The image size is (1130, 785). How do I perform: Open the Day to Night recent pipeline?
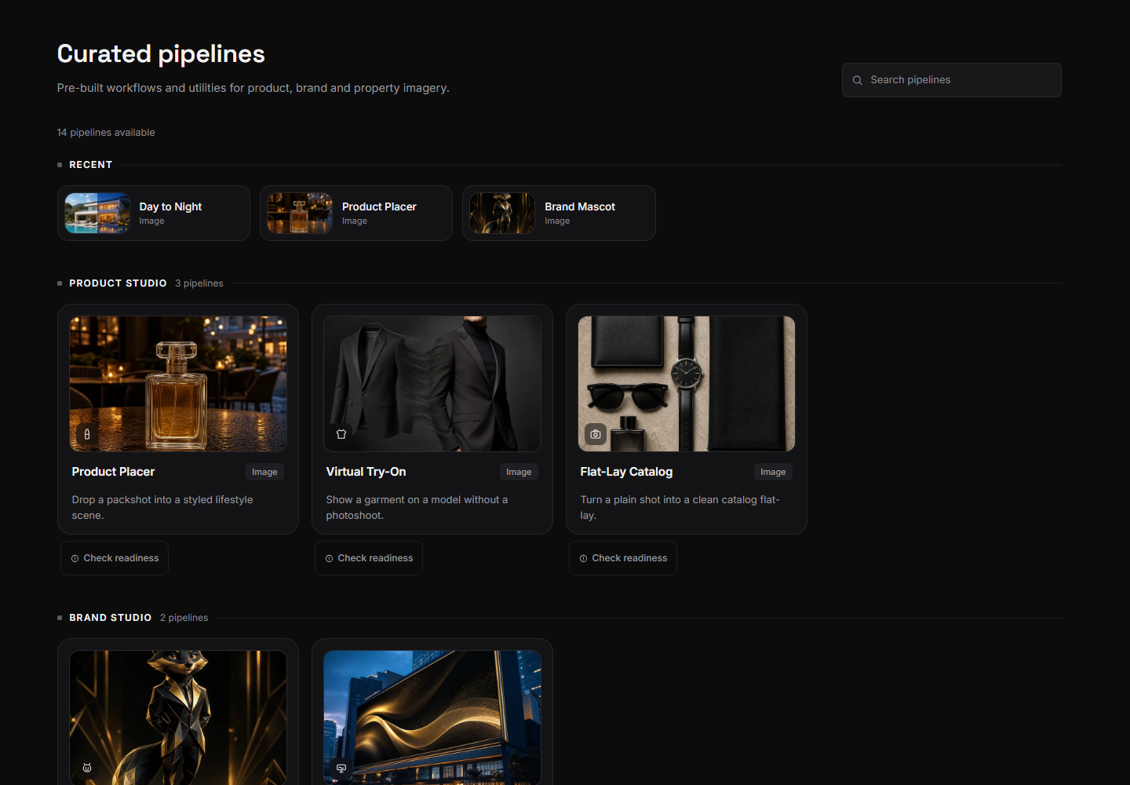point(154,213)
